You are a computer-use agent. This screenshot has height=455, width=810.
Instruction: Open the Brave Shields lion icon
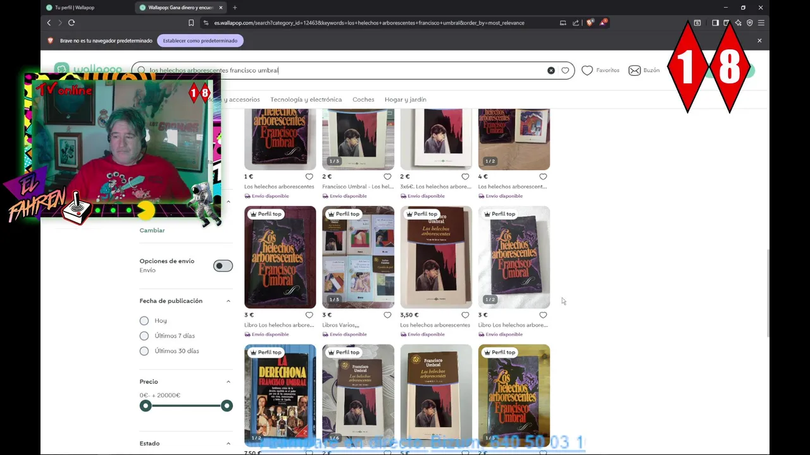click(590, 23)
